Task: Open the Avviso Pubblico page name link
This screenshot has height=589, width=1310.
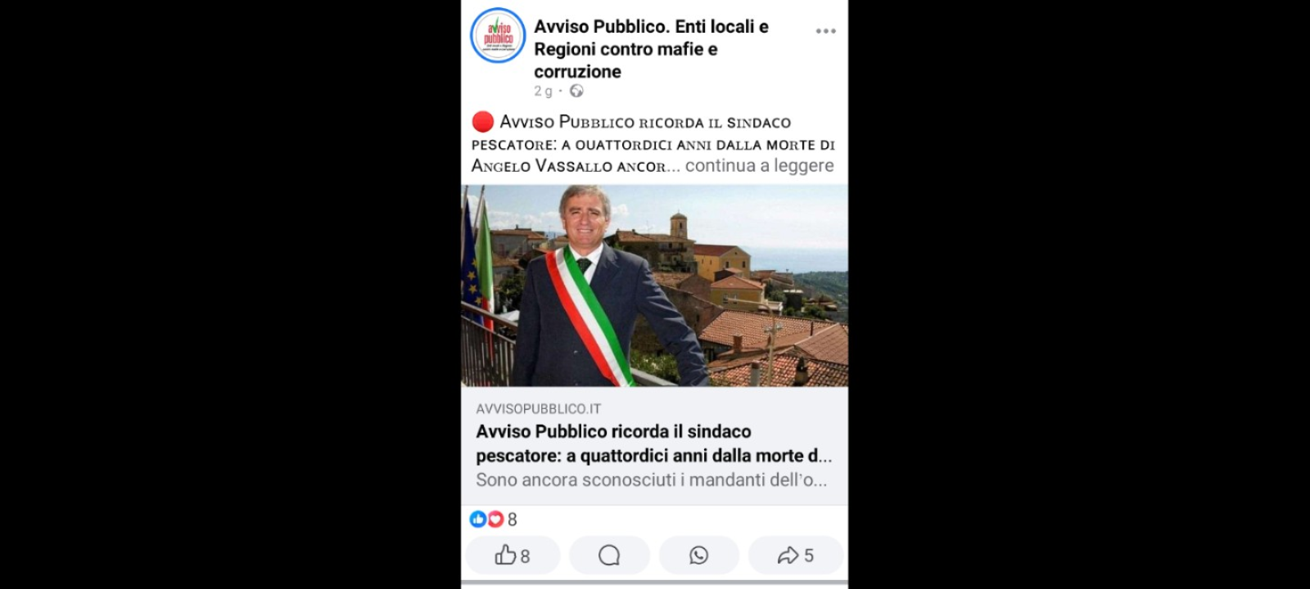Action: 651,48
